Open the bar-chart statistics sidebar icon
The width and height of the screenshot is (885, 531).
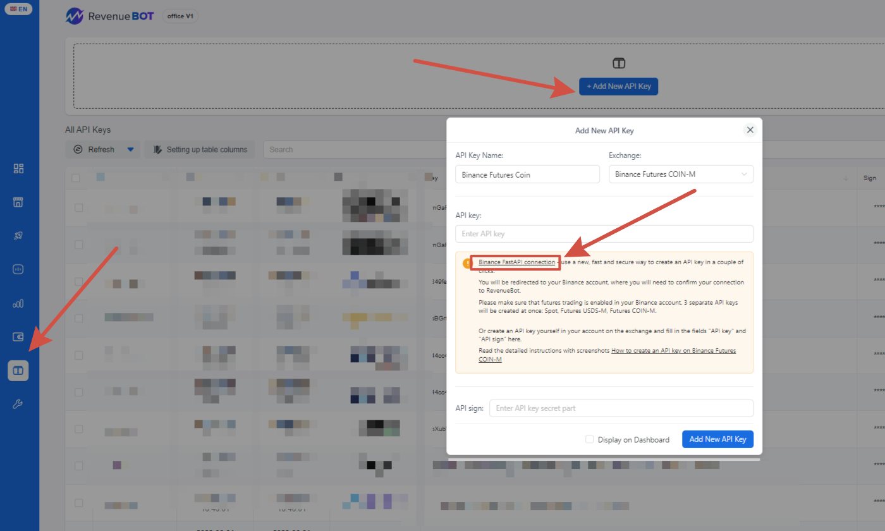coord(18,303)
